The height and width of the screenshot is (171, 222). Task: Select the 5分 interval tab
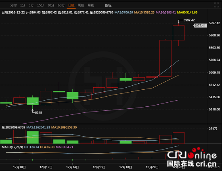point(31,5)
